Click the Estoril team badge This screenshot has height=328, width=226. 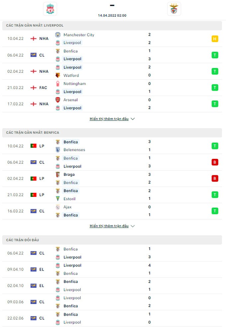(58, 199)
